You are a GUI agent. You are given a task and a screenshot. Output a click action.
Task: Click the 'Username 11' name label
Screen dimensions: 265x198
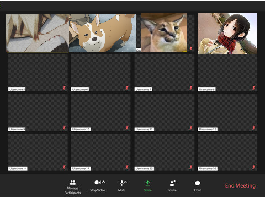click(144, 129)
